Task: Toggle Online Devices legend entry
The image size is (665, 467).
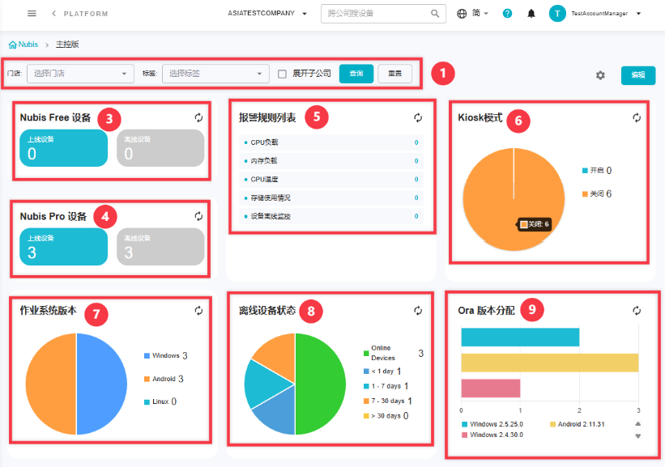Action: coord(393,353)
